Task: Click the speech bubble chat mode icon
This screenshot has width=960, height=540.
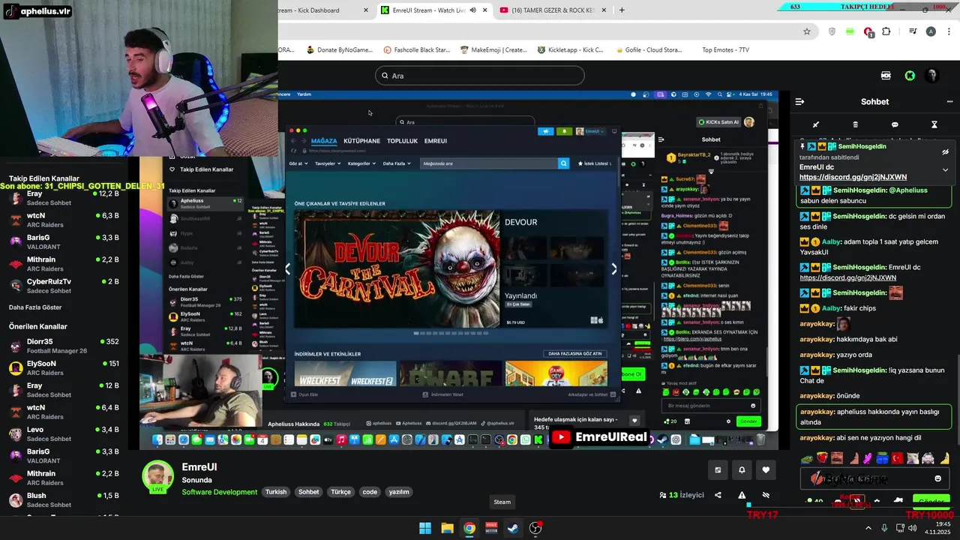Action: [x=895, y=124]
